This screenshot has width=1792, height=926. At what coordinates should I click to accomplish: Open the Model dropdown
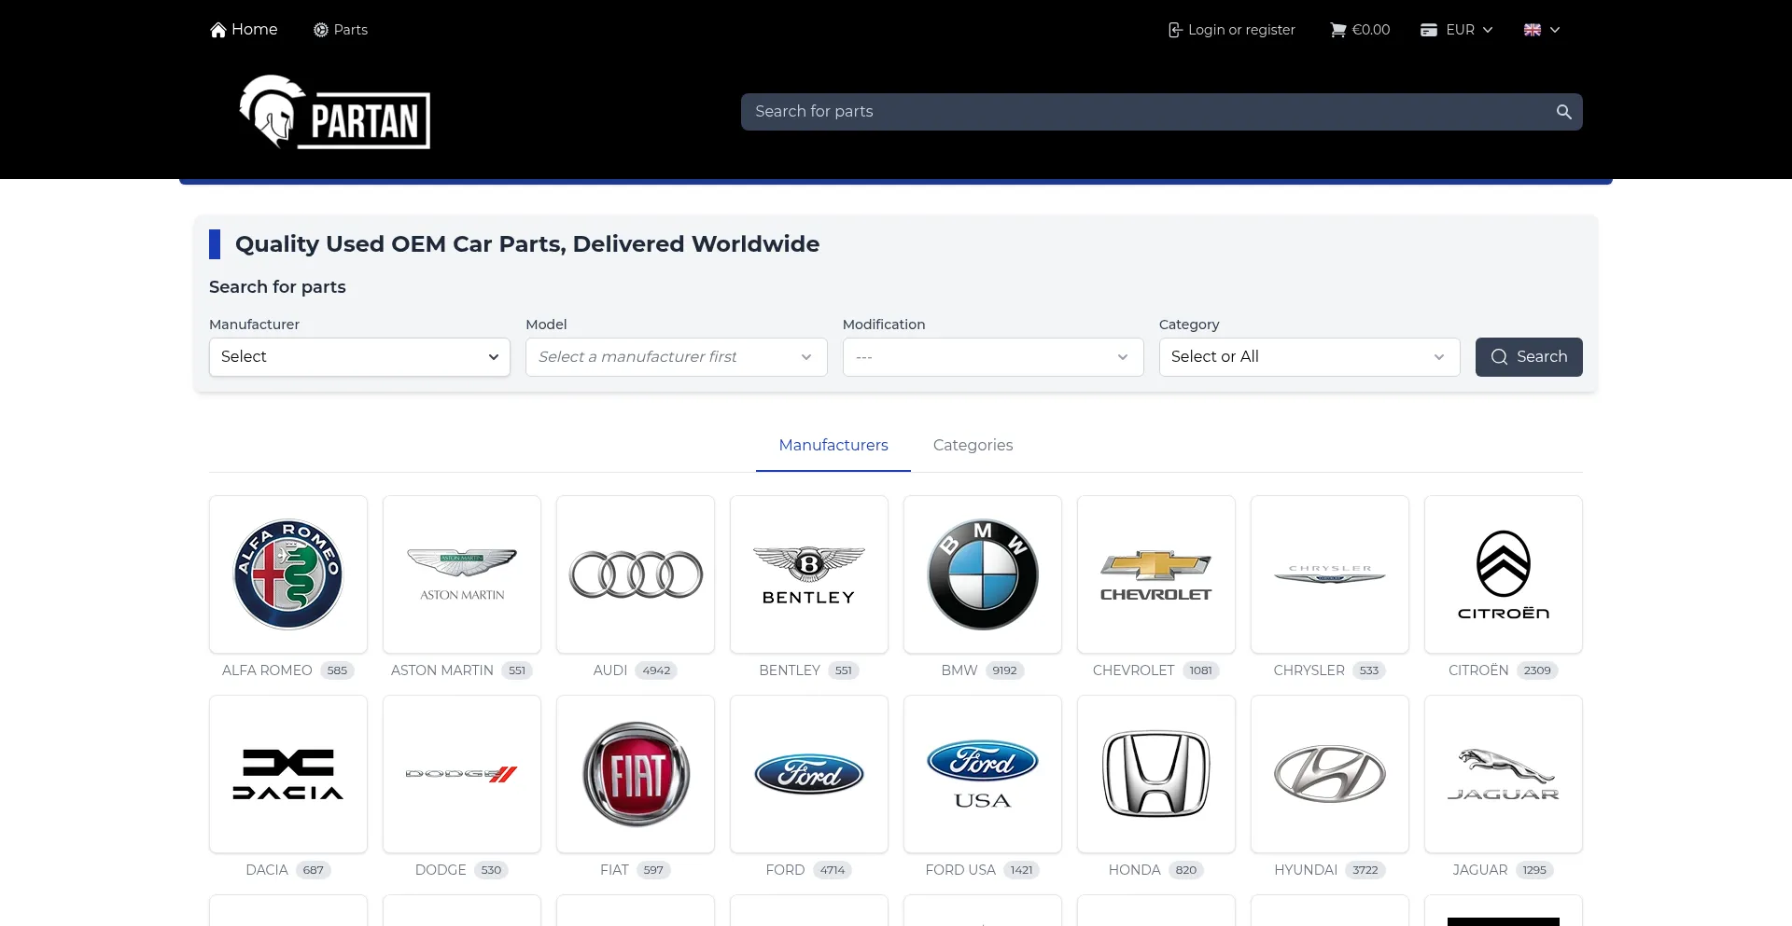coord(676,357)
